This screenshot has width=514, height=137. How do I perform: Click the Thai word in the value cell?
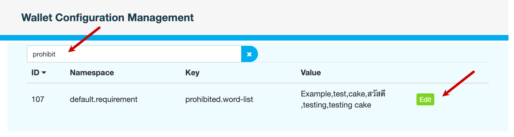pyautogui.click(x=376, y=94)
